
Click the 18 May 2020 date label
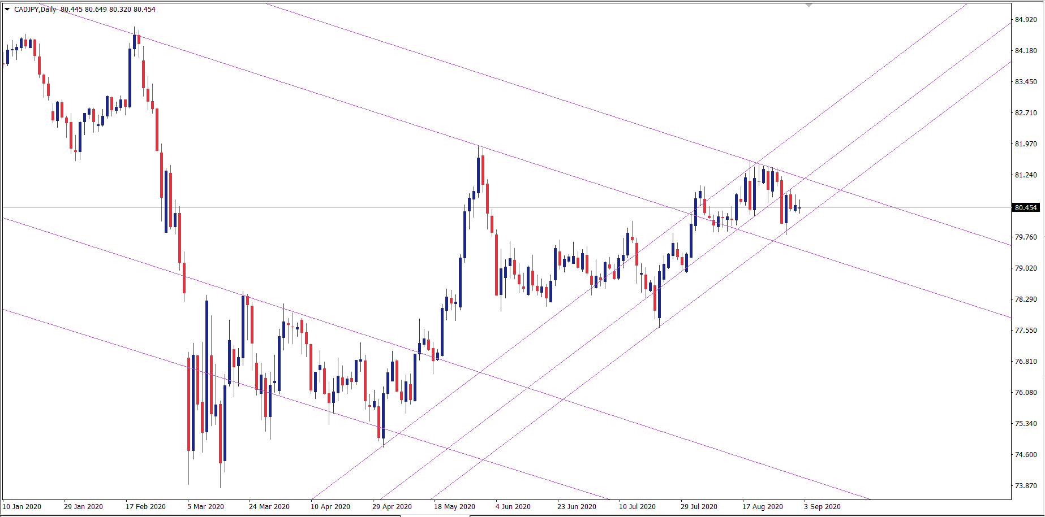pyautogui.click(x=454, y=506)
